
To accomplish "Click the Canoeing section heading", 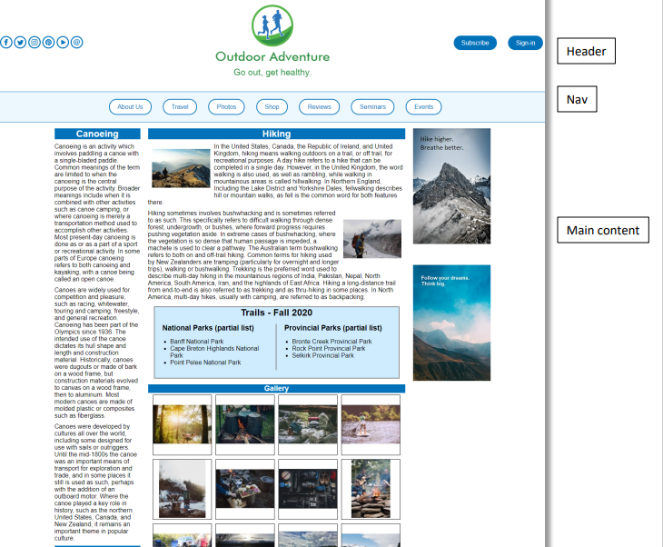I will (x=97, y=134).
